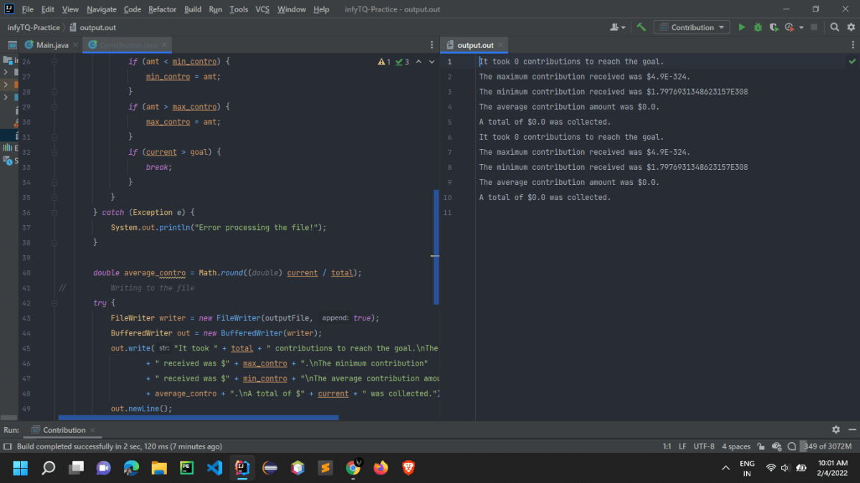
Task: Open the Contribution run configuration dropdown
Action: [690, 27]
